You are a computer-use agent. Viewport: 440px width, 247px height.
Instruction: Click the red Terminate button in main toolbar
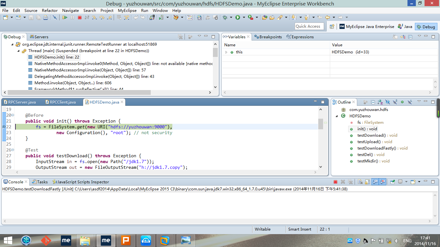[x=80, y=17]
